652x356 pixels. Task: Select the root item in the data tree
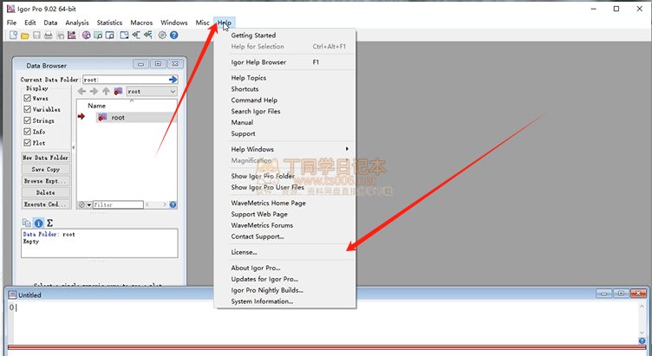[x=117, y=117]
